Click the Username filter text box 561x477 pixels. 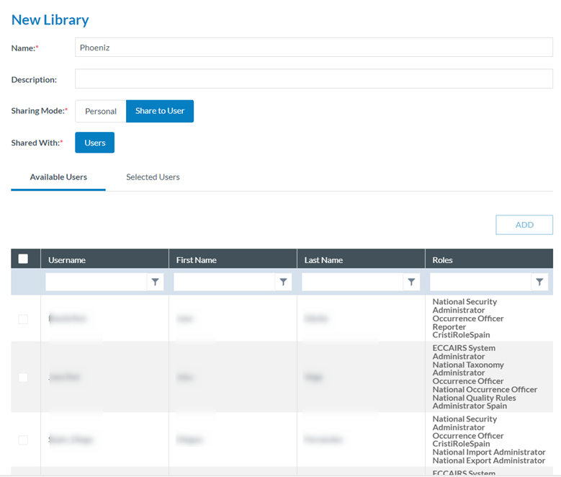click(96, 282)
